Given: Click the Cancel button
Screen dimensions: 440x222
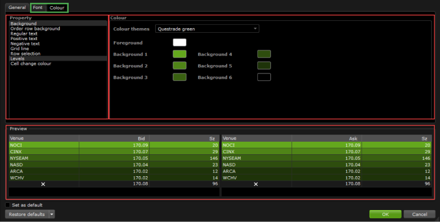Looking at the screenshot, I should pos(420,214).
